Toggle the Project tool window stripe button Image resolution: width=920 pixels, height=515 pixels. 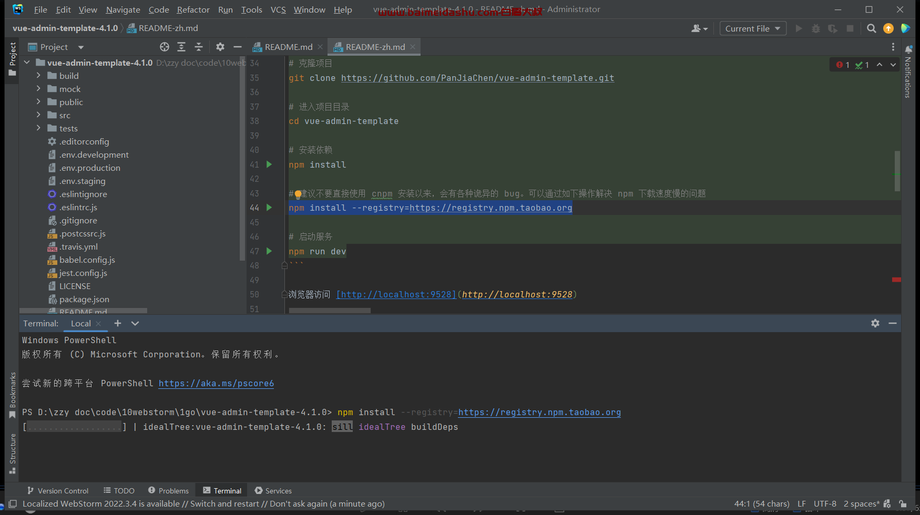tap(13, 59)
